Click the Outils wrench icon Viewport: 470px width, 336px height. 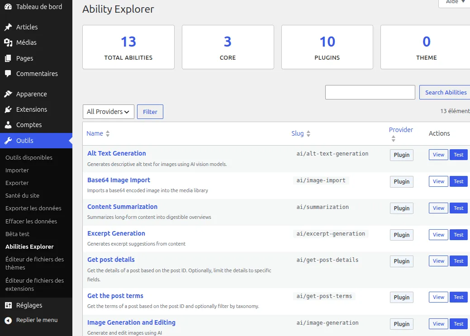click(8, 141)
